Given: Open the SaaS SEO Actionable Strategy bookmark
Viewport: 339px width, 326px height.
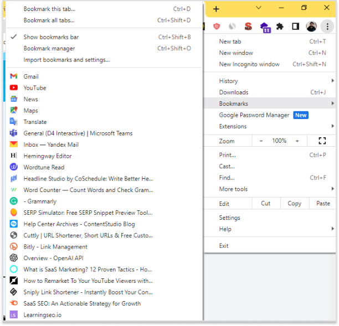Looking at the screenshot, I should [x=104, y=303].
